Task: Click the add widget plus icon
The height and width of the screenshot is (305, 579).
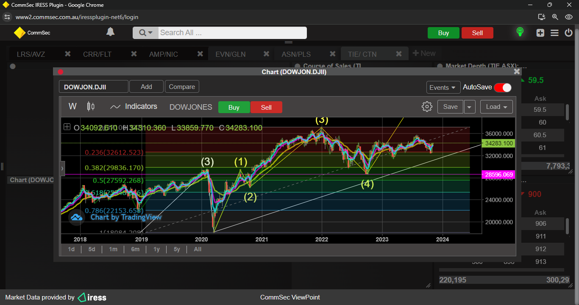Action: pyautogui.click(x=540, y=33)
